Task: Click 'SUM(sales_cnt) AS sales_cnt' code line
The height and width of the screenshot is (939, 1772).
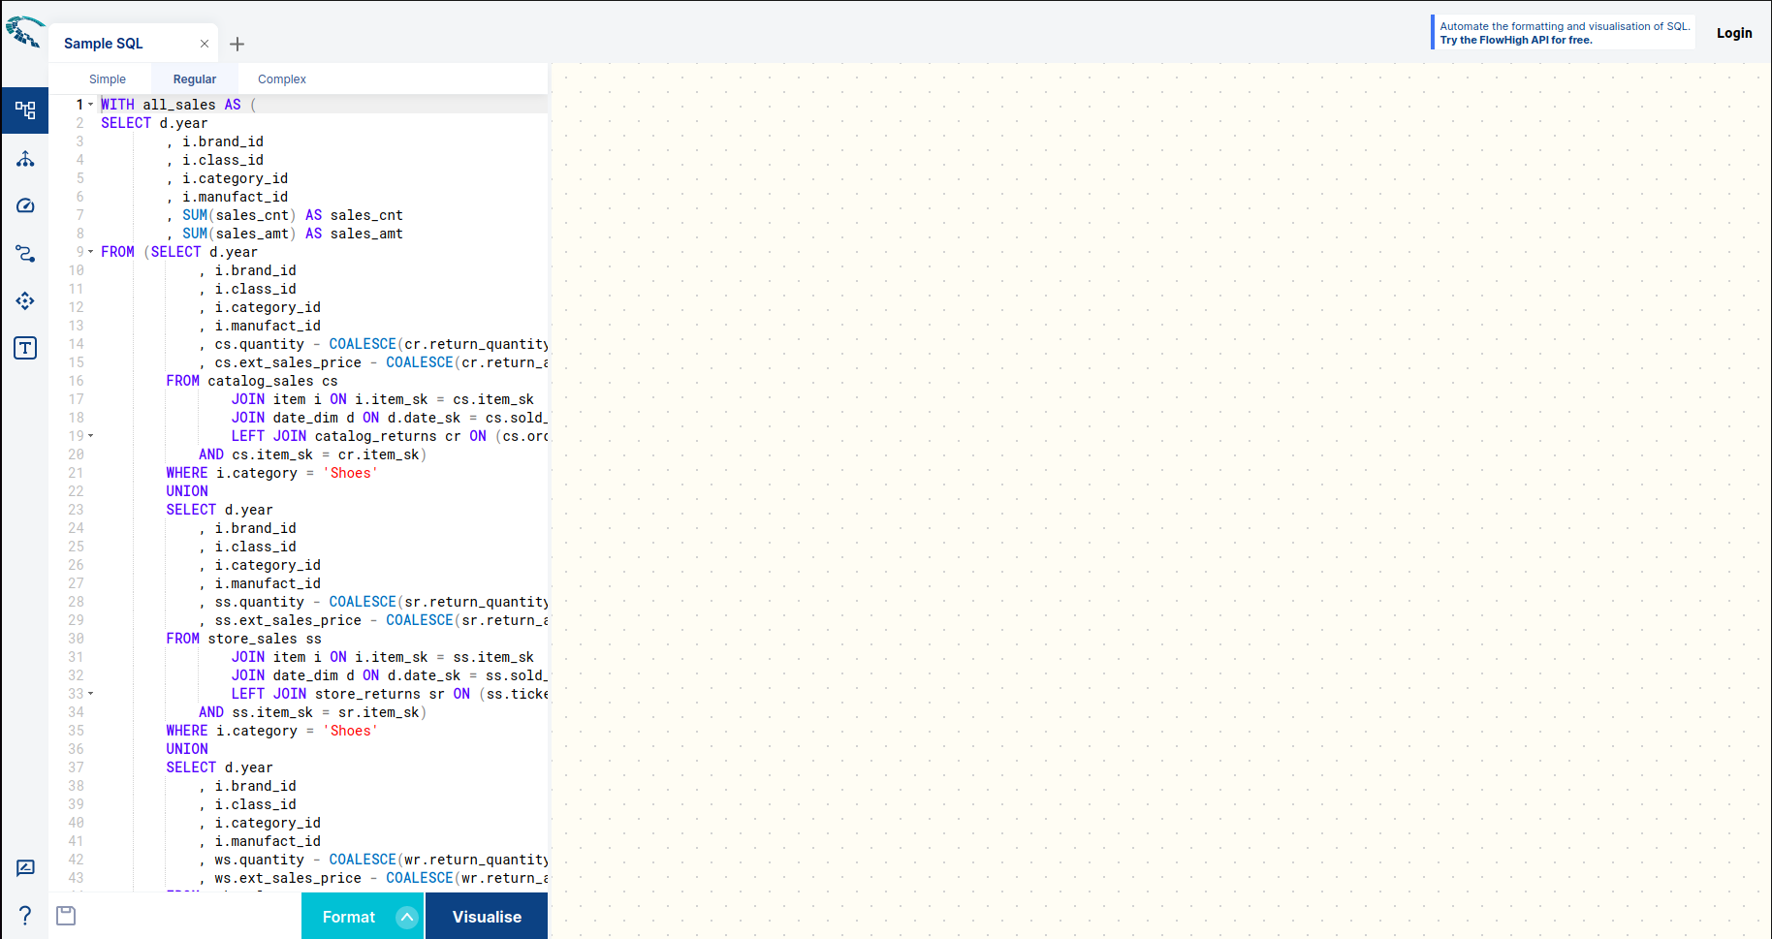Action: click(293, 215)
